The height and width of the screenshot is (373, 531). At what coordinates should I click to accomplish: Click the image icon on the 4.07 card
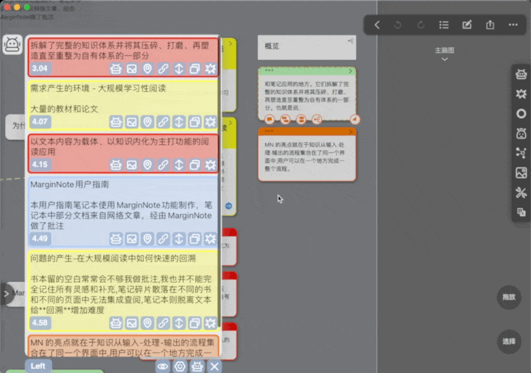click(x=131, y=122)
